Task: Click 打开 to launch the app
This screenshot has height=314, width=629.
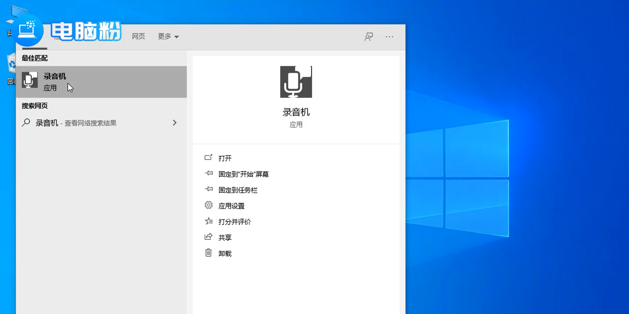Action: click(x=225, y=158)
